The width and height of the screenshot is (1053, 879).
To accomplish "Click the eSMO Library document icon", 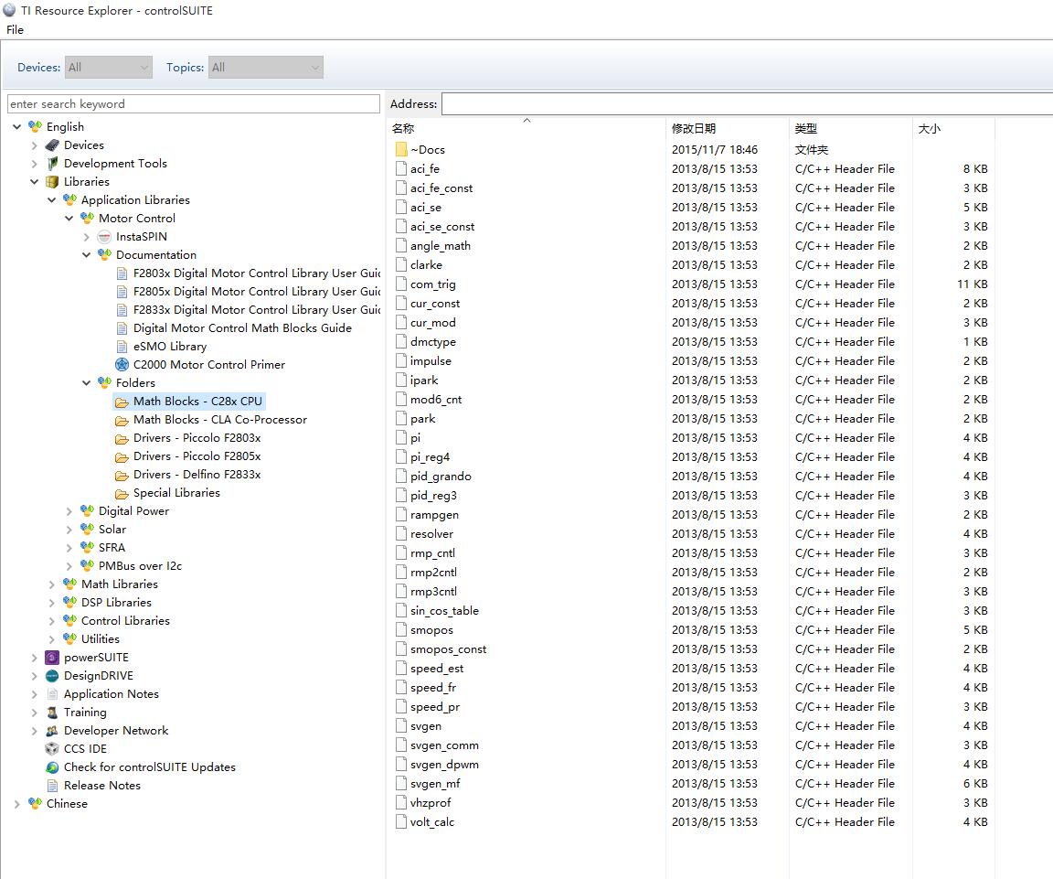I will (x=122, y=346).
